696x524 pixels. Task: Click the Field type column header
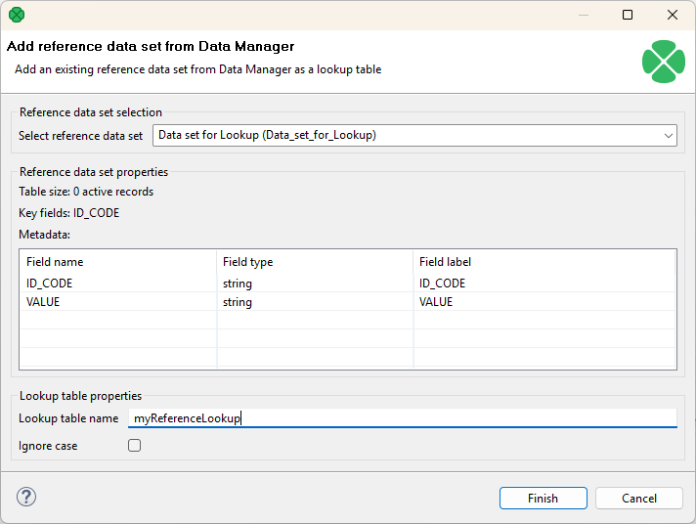tap(247, 262)
